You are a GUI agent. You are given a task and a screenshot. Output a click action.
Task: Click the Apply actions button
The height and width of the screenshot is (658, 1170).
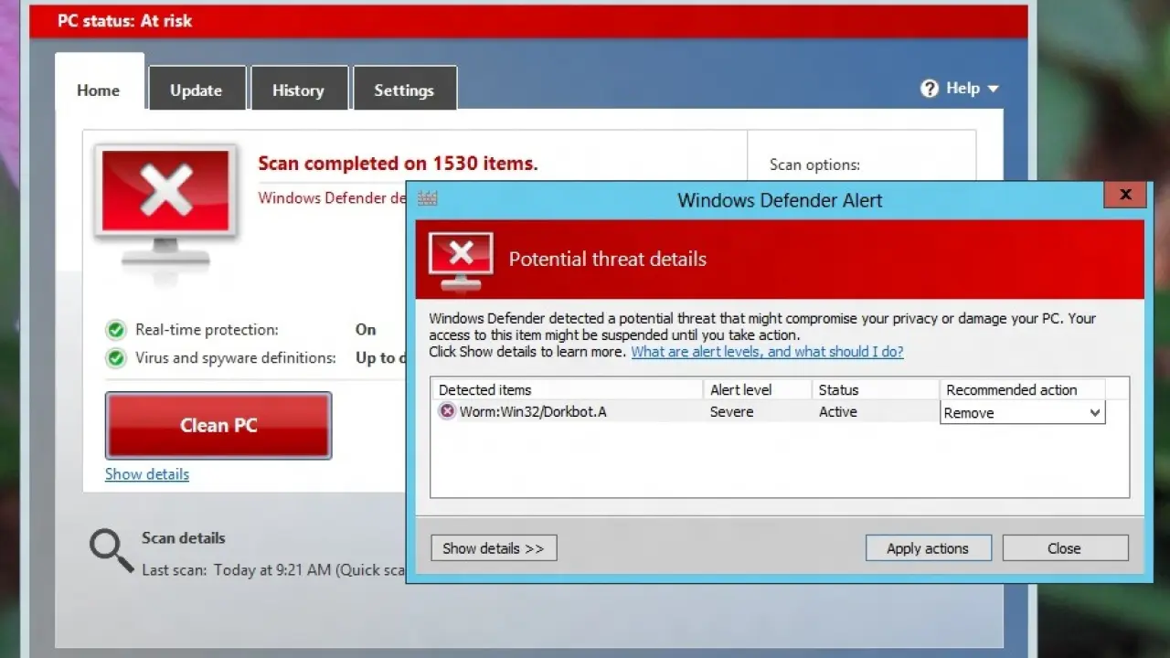coord(928,548)
